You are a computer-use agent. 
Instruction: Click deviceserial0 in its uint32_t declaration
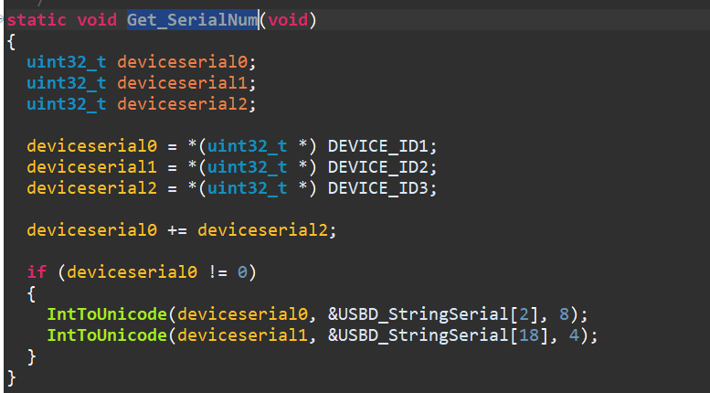pos(187,62)
